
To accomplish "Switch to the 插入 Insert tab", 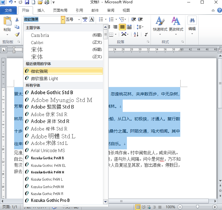I will (41, 10).
